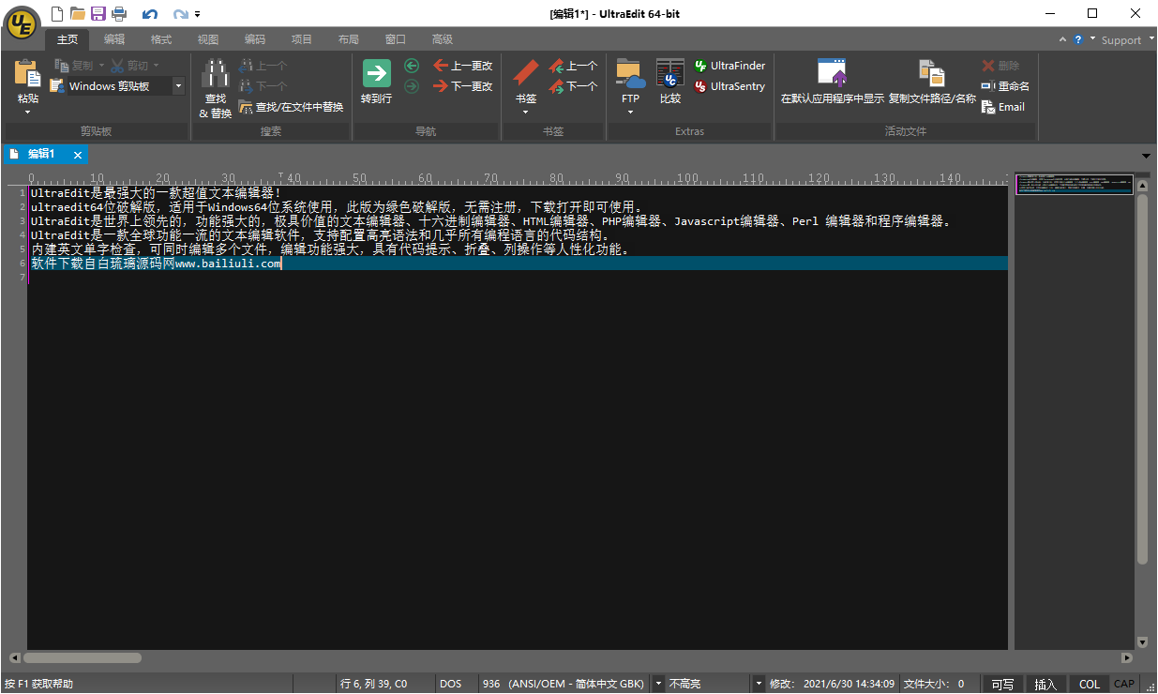1158x694 pixels.
Task: Switch to the 项目 ribbon tab
Action: [302, 39]
